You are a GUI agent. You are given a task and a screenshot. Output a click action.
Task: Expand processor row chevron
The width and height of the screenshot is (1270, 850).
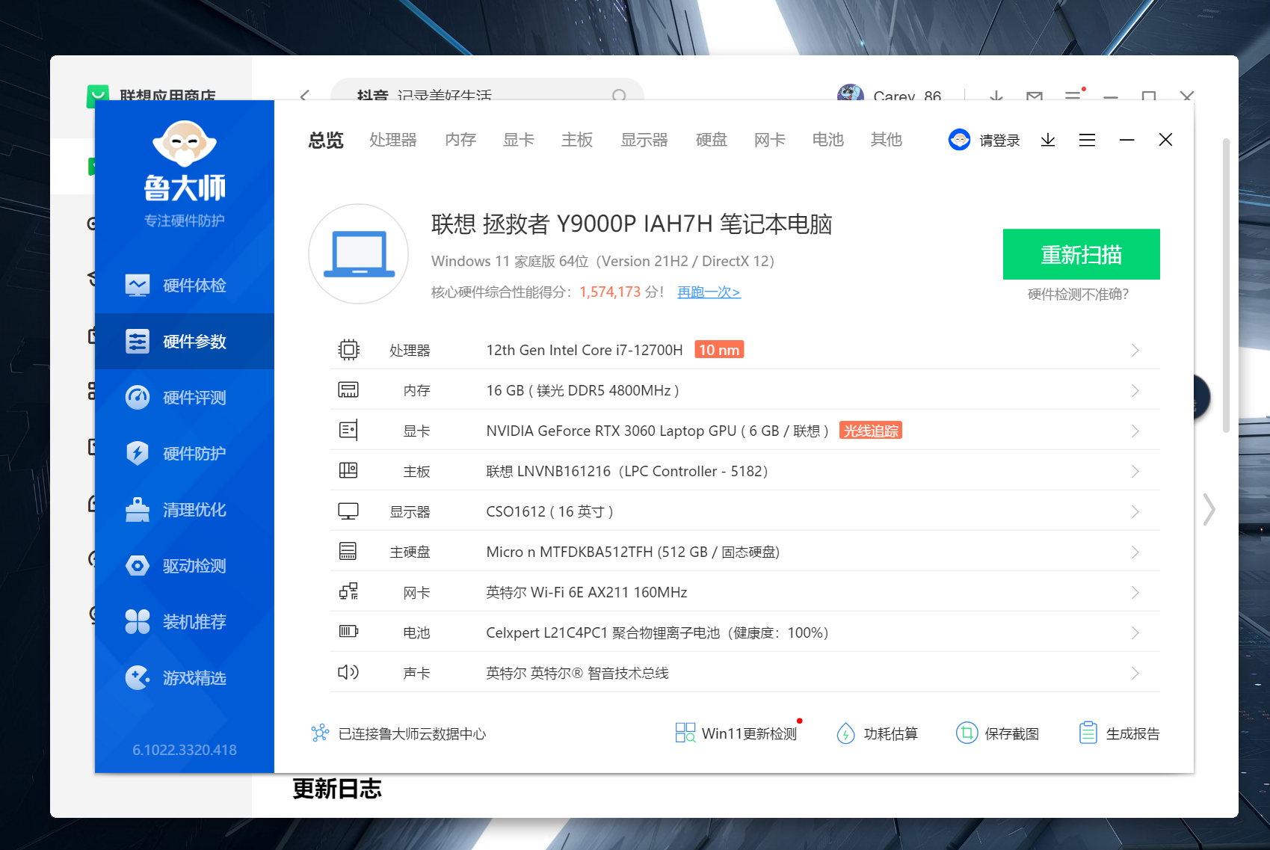point(1135,350)
